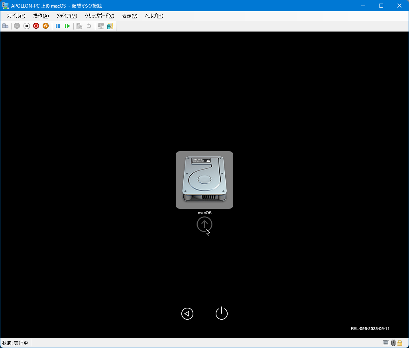Click the grayed Start VM toolbar button
The image size is (409, 348).
pos(17,26)
